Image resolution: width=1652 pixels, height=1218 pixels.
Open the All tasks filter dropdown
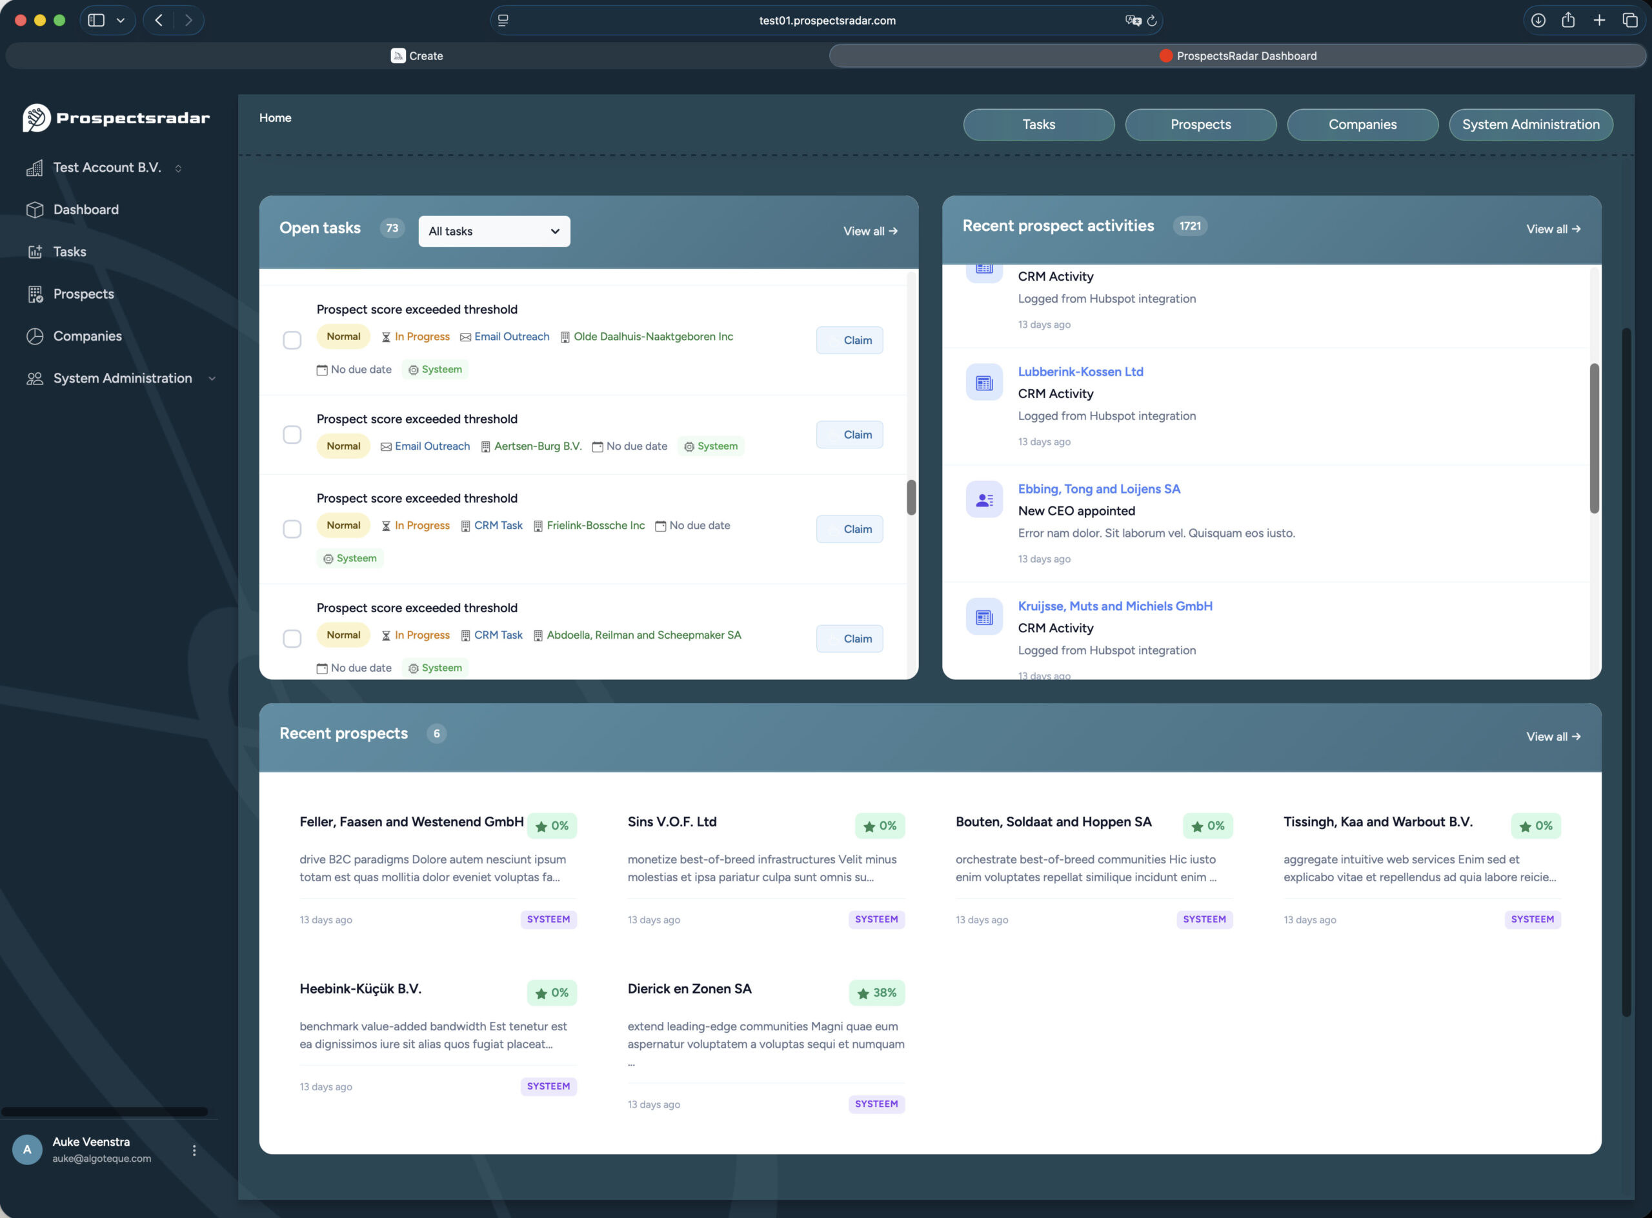(x=494, y=231)
